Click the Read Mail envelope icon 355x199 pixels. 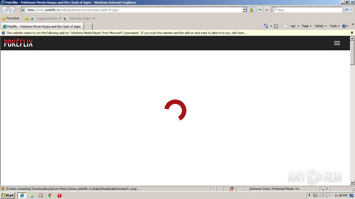pos(286,26)
